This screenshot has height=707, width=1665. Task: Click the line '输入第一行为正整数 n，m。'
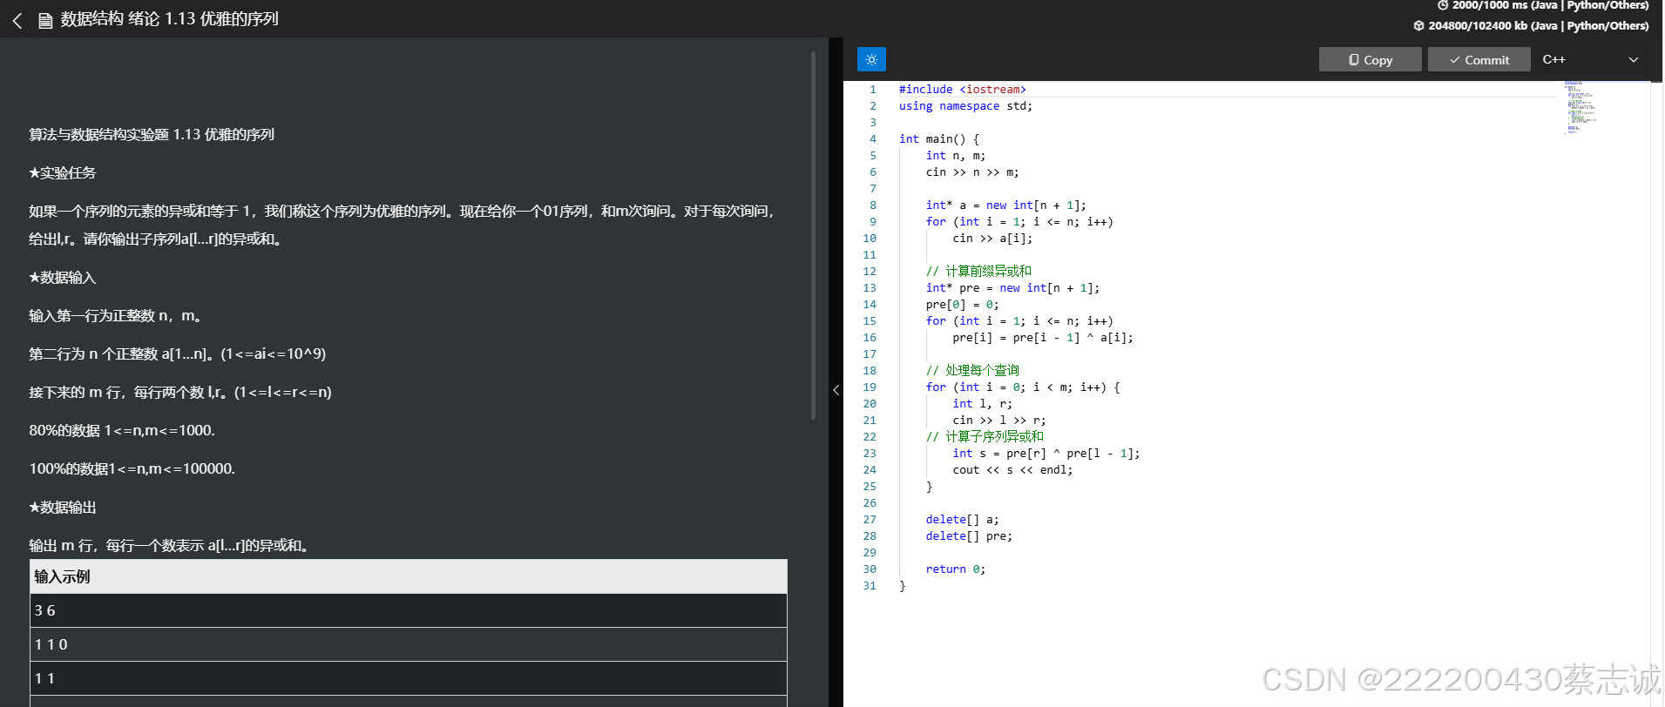(x=118, y=315)
